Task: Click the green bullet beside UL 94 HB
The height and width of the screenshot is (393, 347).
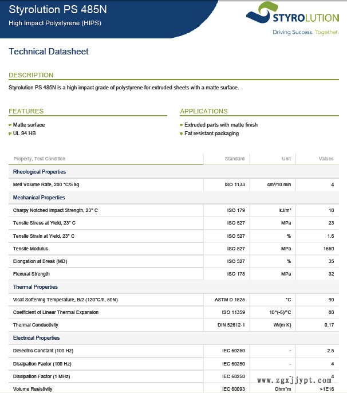Action: [10, 133]
